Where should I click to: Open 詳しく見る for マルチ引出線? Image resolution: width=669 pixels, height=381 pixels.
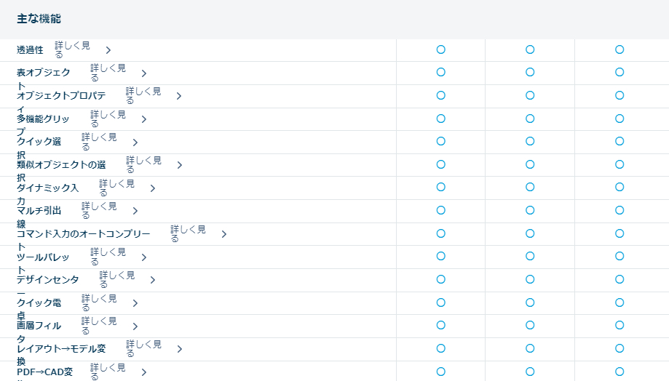click(x=99, y=211)
